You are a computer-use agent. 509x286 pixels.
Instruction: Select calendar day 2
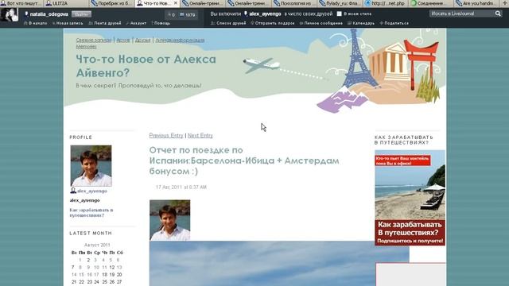pos(88,260)
